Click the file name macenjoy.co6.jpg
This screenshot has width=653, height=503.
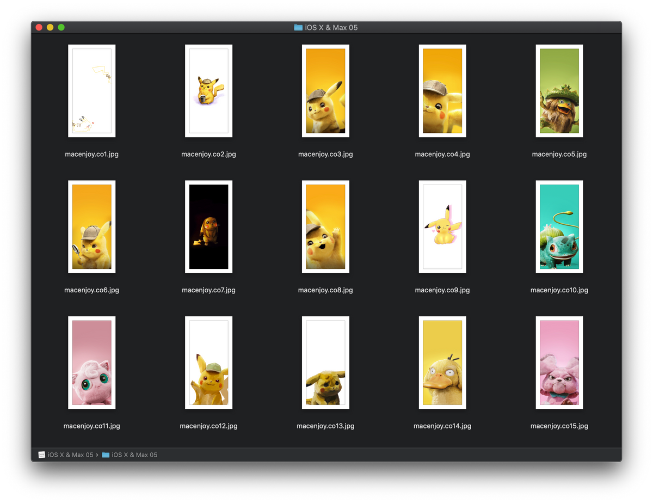91,290
